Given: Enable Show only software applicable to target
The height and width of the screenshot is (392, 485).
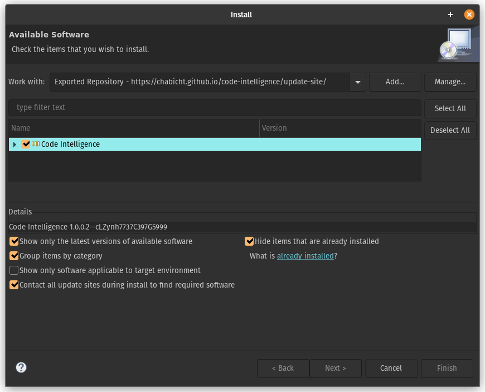Looking at the screenshot, I should click(14, 270).
